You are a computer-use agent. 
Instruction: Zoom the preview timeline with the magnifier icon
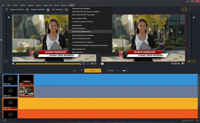(83, 64)
